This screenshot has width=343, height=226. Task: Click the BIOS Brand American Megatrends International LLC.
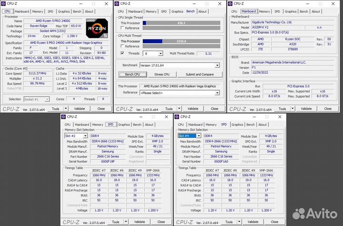pos(292,62)
